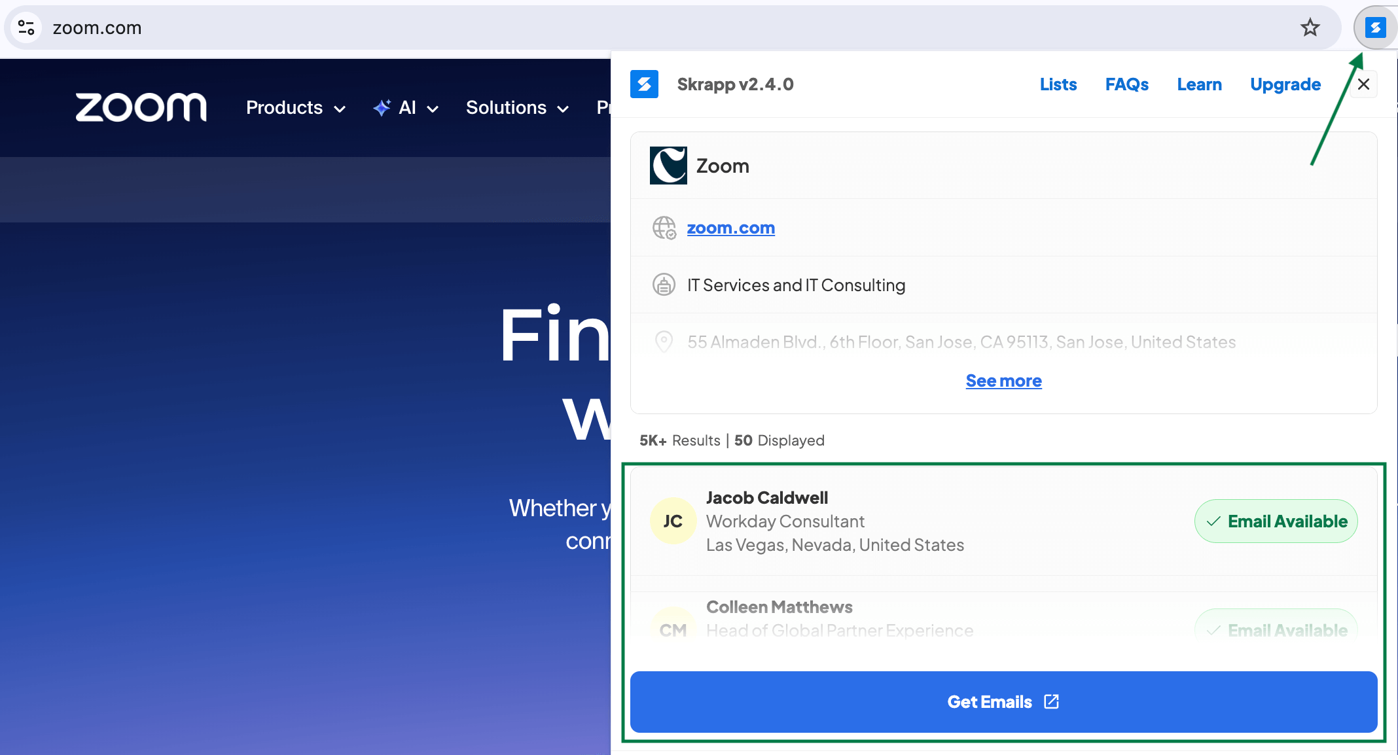The height and width of the screenshot is (755, 1398).
Task: Open the zoom.com website link
Action: coord(730,228)
